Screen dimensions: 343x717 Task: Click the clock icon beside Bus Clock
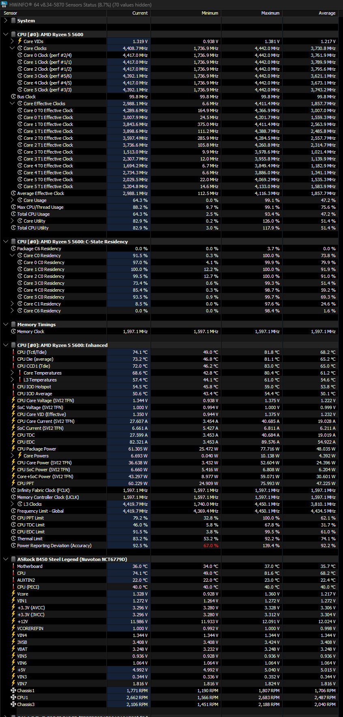[13, 96]
